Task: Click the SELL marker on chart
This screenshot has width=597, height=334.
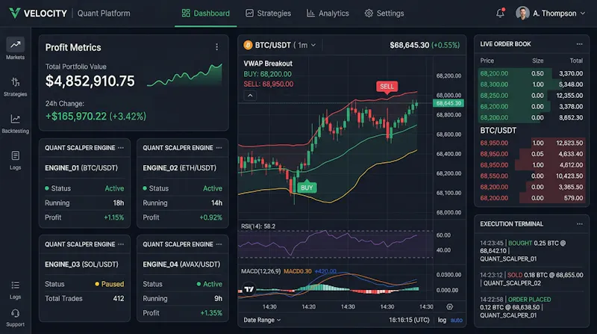Action: [387, 87]
